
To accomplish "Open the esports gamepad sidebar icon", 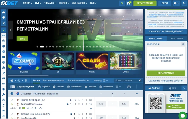I will click(4, 78).
